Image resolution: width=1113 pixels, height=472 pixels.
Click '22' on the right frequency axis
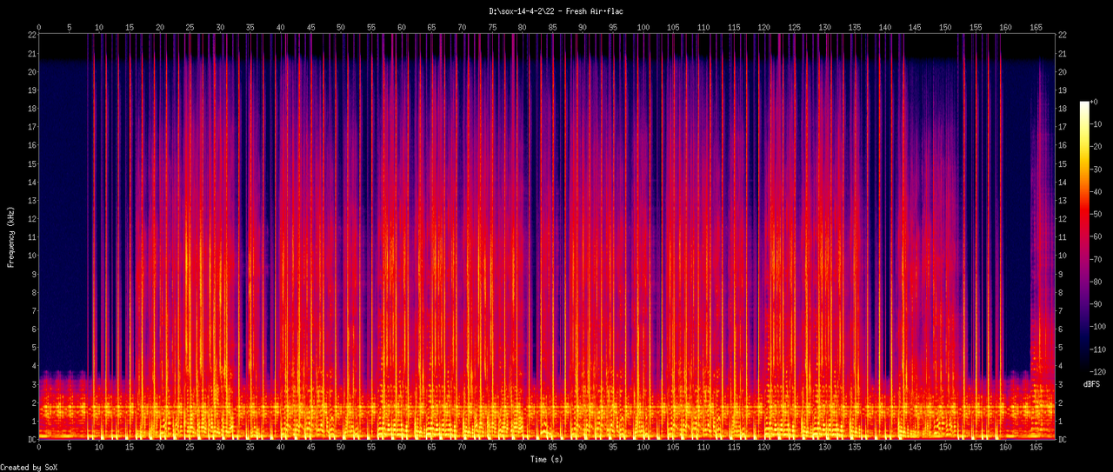tap(1063, 34)
